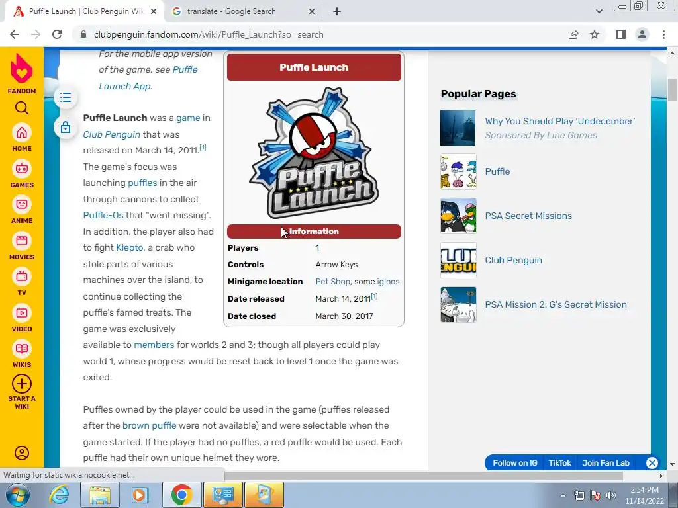Close the Puffle Launch tab

pyautogui.click(x=154, y=12)
